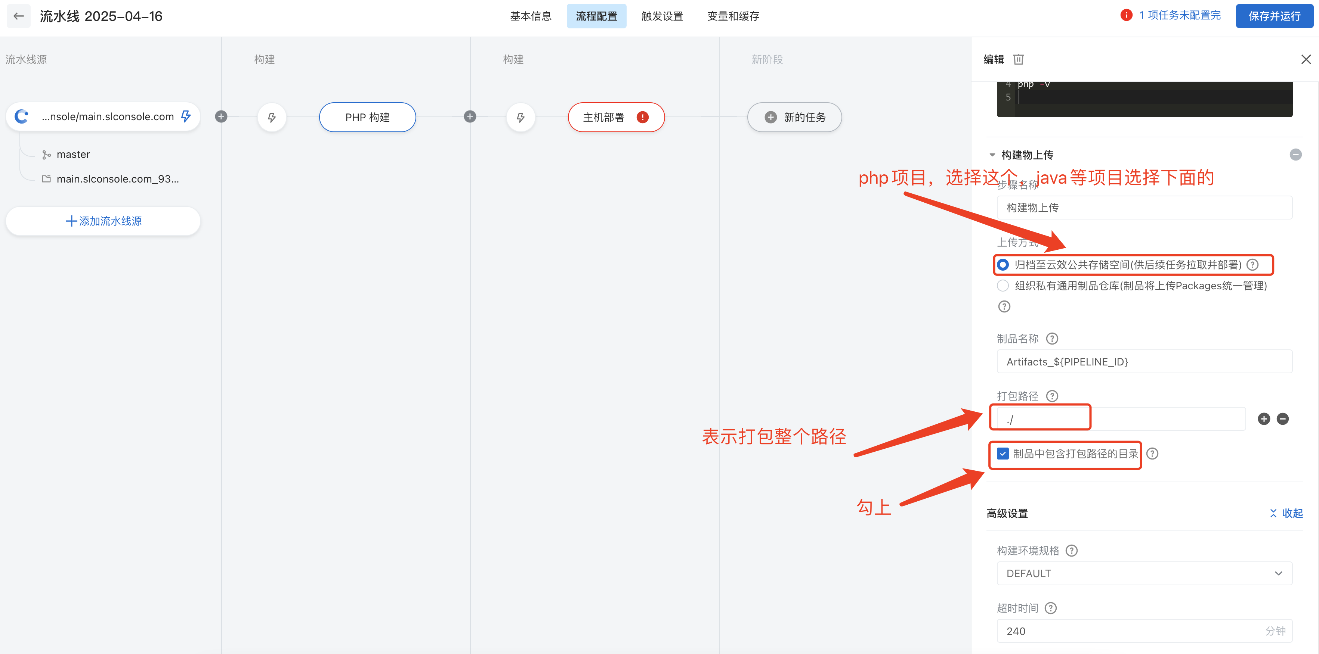1319x654 pixels.
Task: Show help for 制品名称
Action: (x=1052, y=339)
